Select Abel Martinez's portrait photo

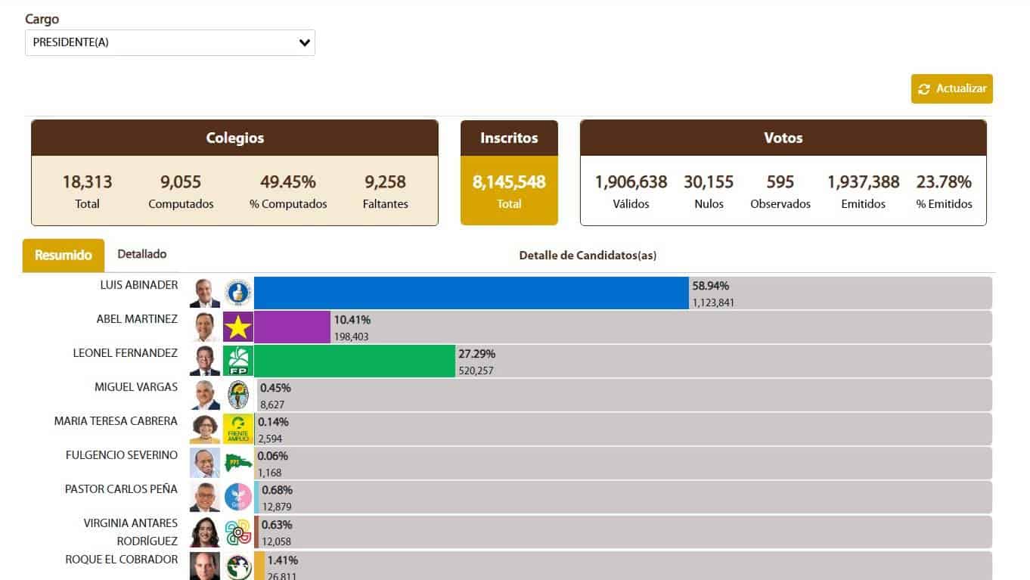205,327
